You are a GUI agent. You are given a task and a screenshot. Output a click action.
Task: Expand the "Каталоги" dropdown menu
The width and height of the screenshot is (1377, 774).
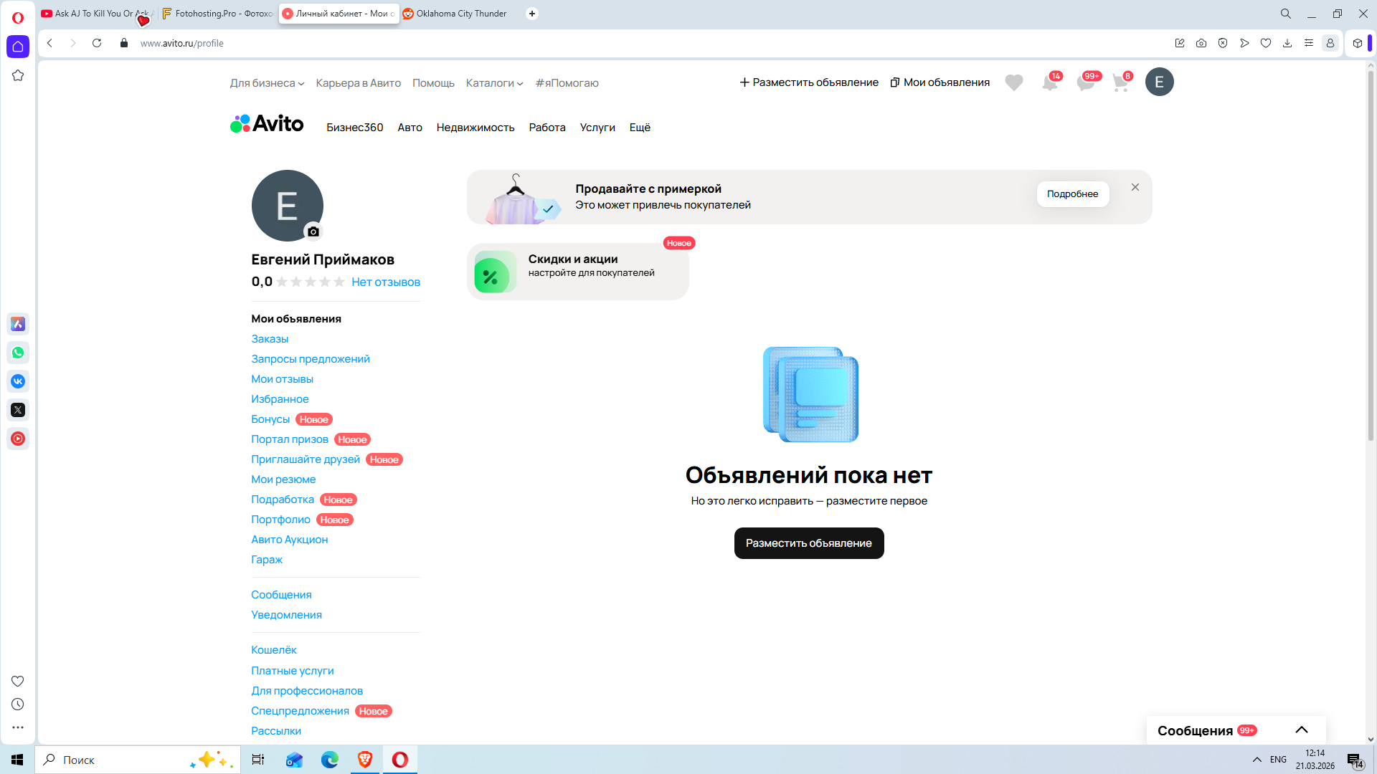494,83
